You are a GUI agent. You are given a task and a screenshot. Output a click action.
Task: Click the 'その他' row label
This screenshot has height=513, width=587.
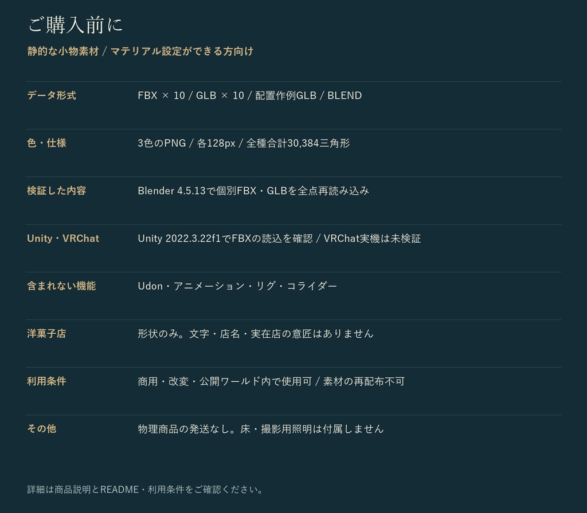pyautogui.click(x=41, y=429)
